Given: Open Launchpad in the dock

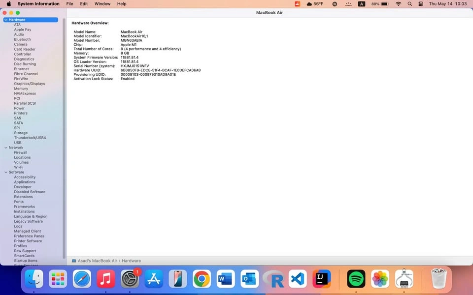Looking at the screenshot, I should pos(58,279).
